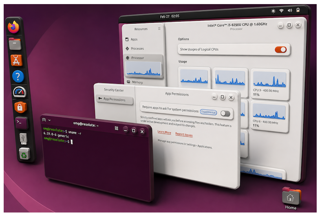
Task: Open Resources gauge icon in dock
Action: (20, 92)
